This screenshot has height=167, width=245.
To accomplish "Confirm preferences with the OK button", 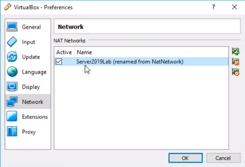I will [185, 158].
